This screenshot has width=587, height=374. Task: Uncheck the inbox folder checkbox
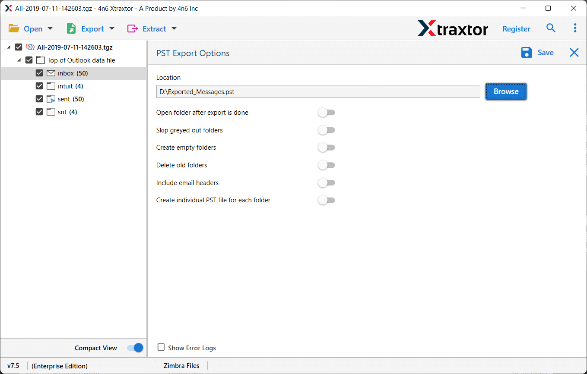tap(39, 73)
